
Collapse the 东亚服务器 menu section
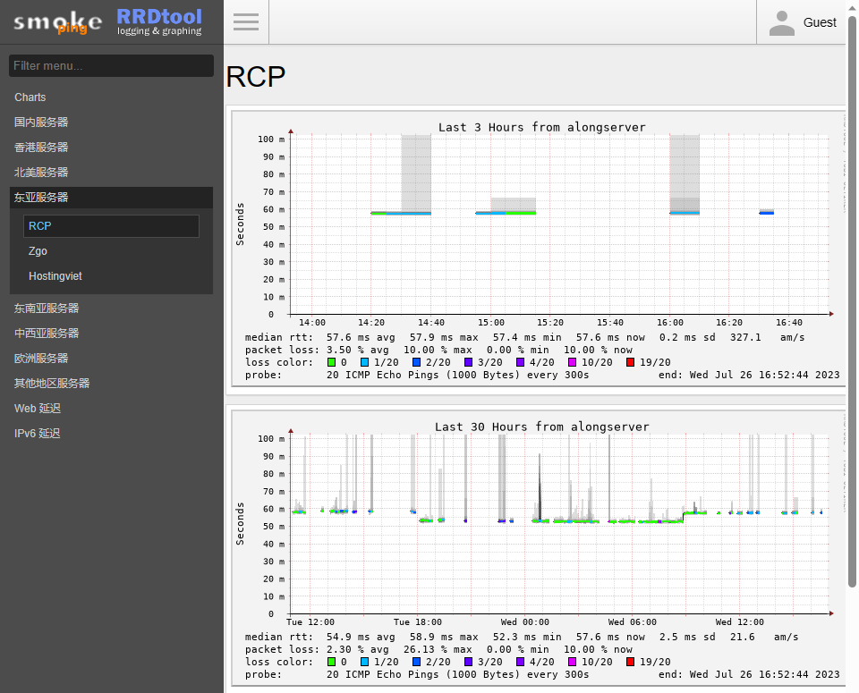click(41, 198)
